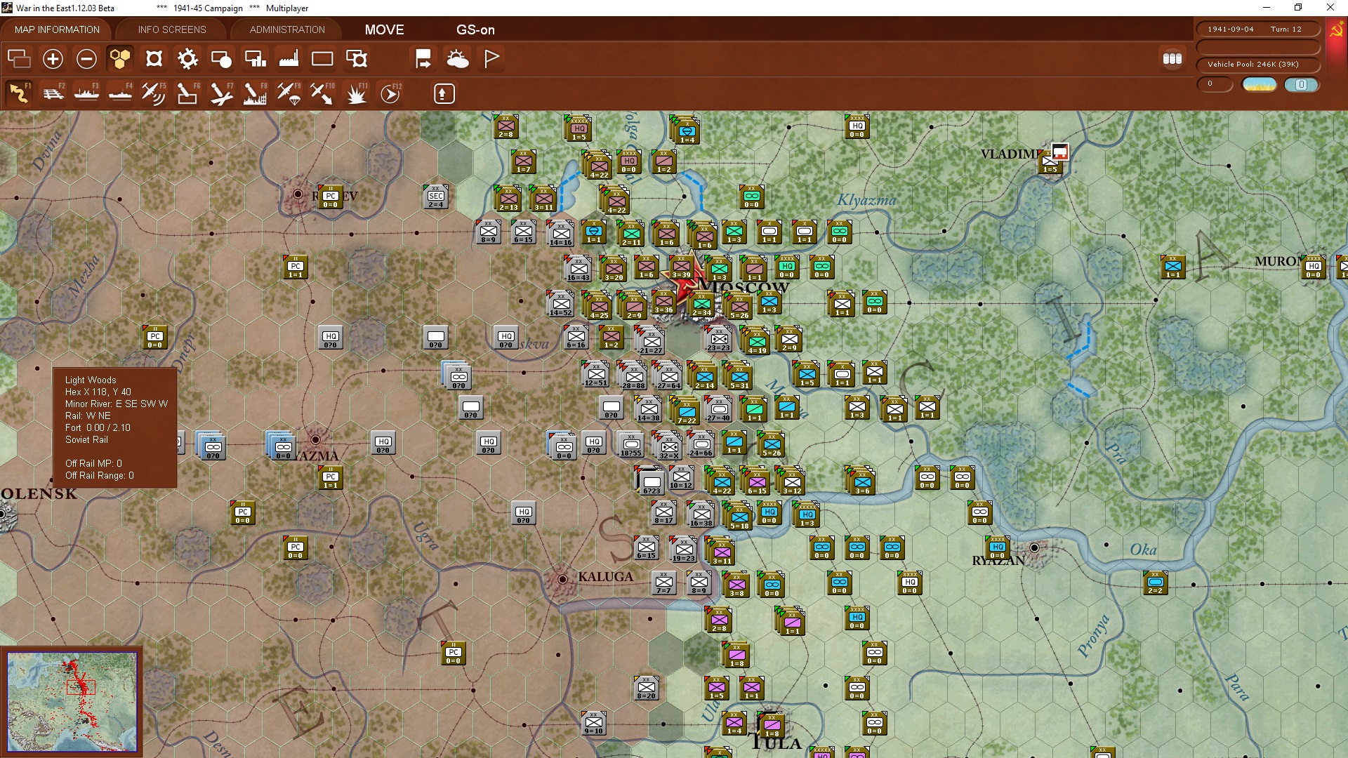Select the 3=39 unit on Moscow
This screenshot has width=1348, height=758.
coord(681,267)
